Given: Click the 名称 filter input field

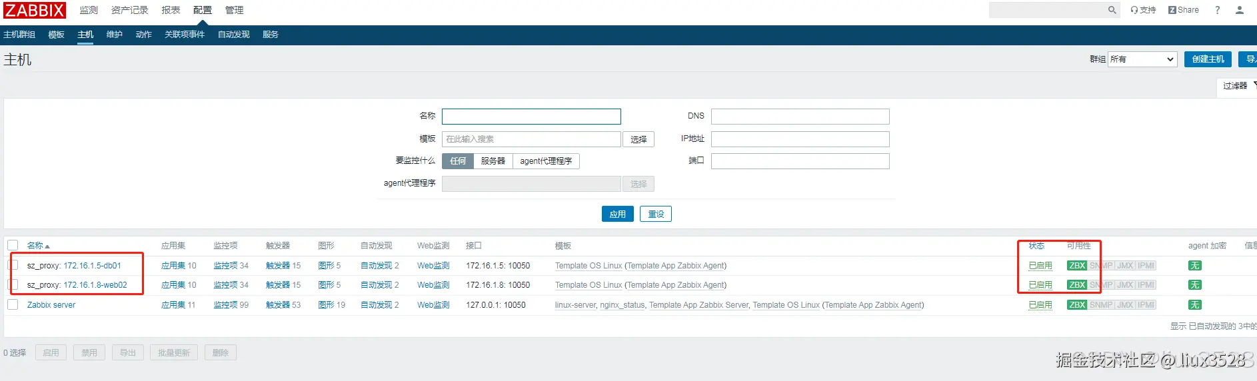Looking at the screenshot, I should pyautogui.click(x=531, y=117).
